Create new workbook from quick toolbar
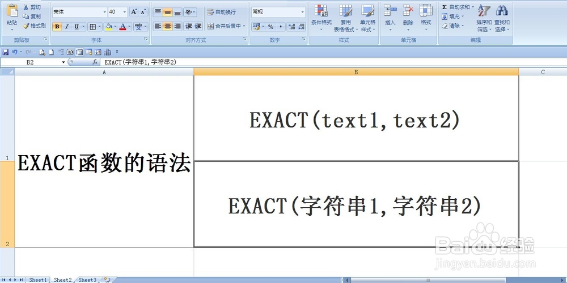567x283 pixels. pos(52,52)
